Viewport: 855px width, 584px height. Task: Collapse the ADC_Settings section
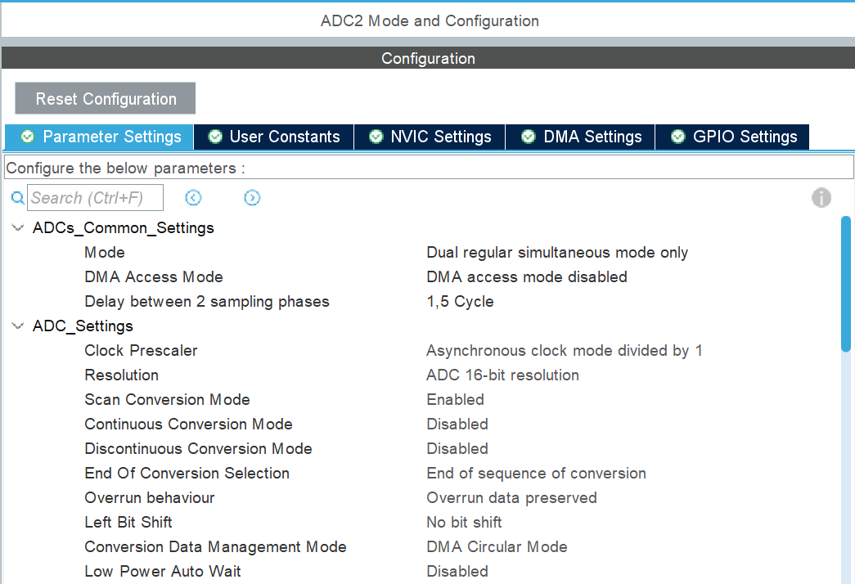click(x=17, y=326)
